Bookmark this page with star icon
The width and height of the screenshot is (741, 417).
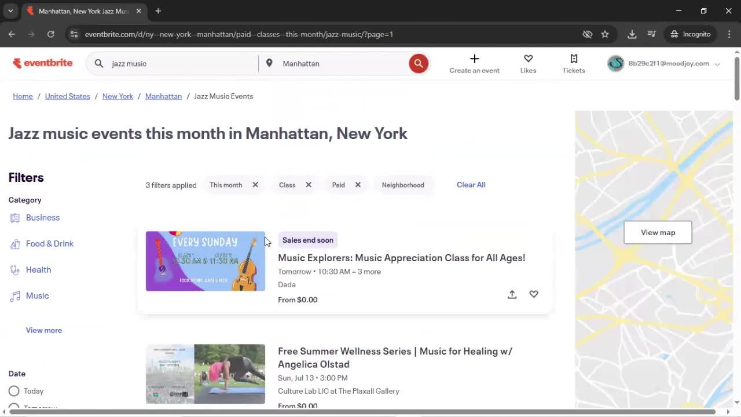point(605,34)
